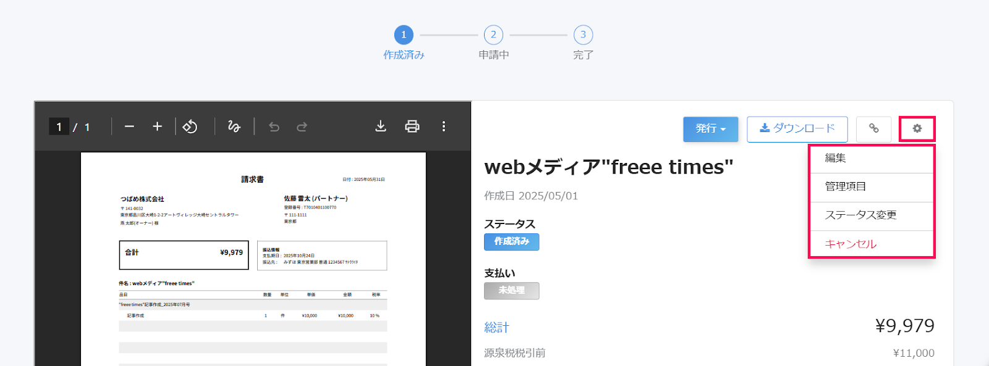Click the 作成日 2025/05/01 text

coord(531,196)
